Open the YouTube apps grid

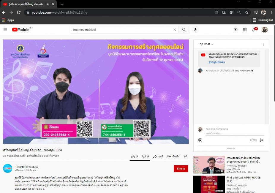pos(245,30)
